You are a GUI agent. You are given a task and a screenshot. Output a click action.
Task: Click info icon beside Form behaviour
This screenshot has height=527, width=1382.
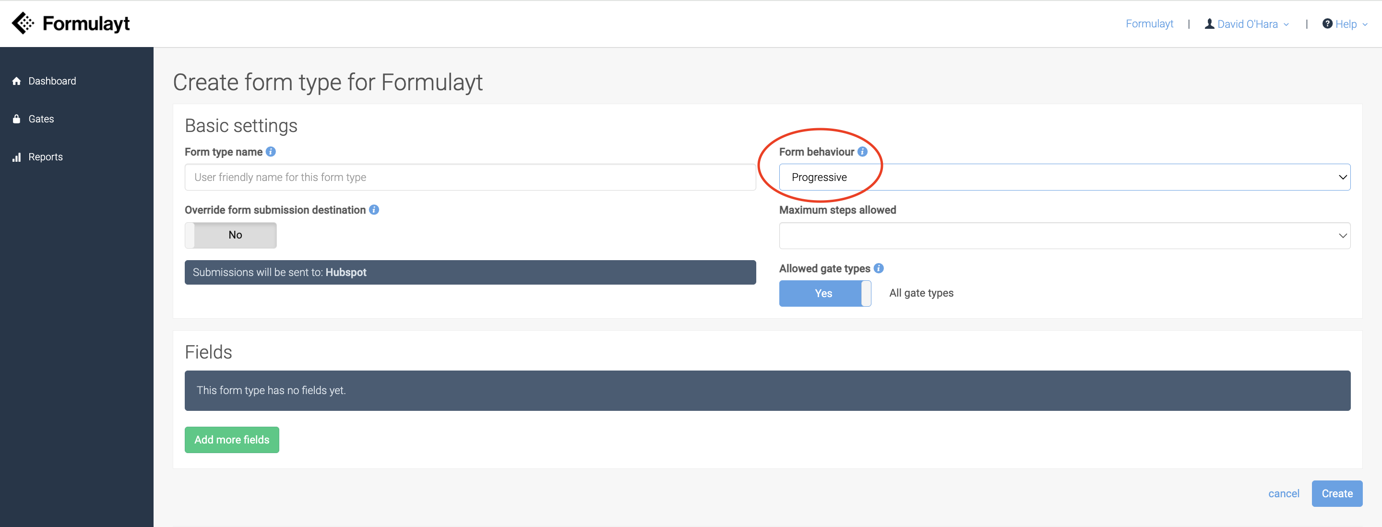[862, 152]
